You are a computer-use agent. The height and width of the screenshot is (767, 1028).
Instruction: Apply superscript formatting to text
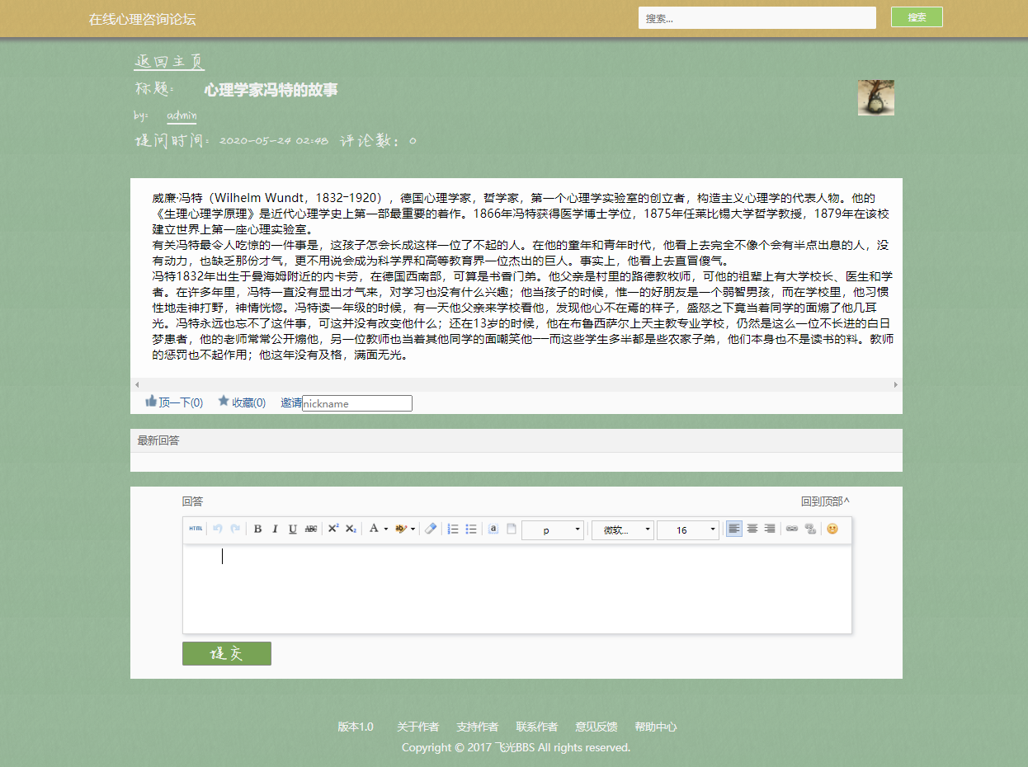click(x=333, y=529)
